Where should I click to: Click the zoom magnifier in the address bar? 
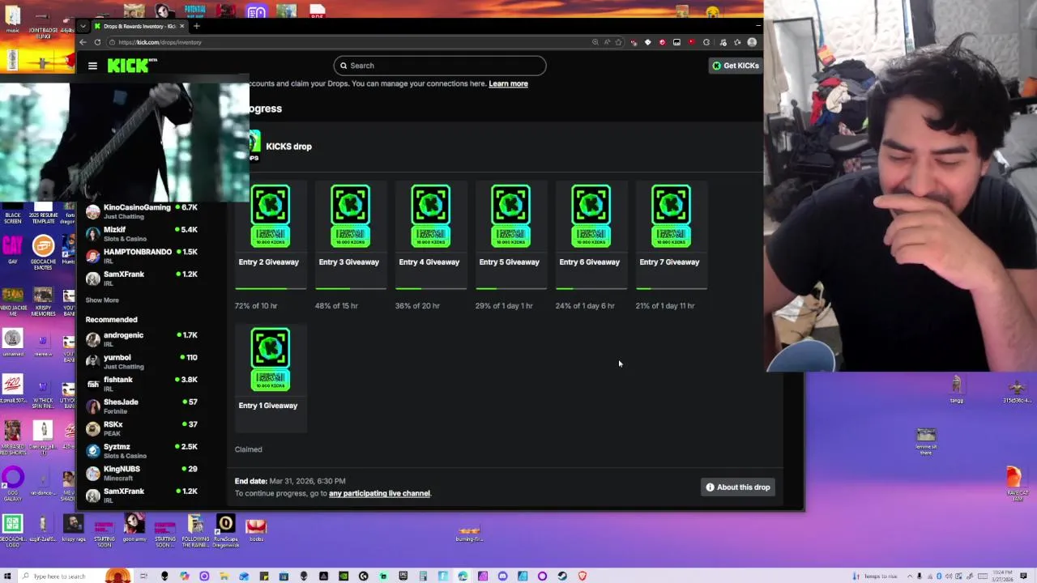pyautogui.click(x=595, y=42)
